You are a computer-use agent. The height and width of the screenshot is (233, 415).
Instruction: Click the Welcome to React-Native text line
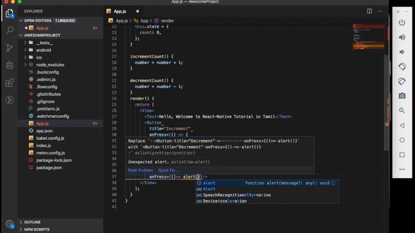[218, 116]
